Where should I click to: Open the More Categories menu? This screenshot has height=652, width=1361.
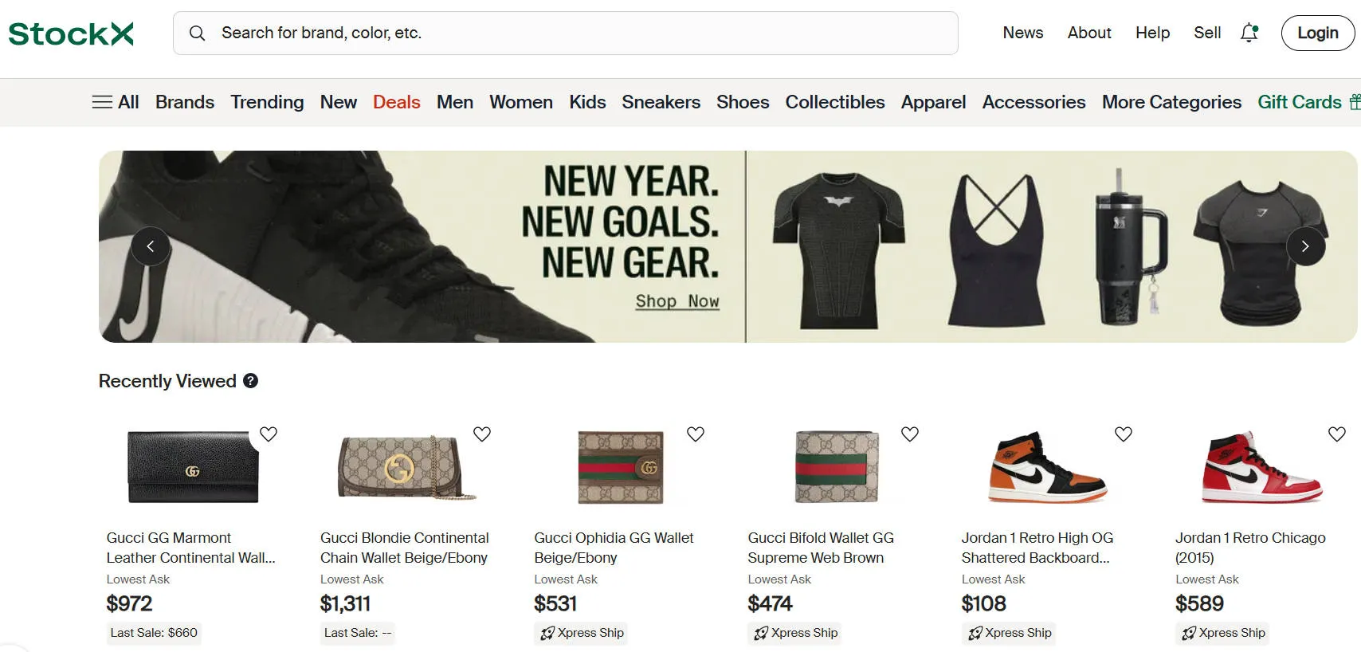point(1171,102)
